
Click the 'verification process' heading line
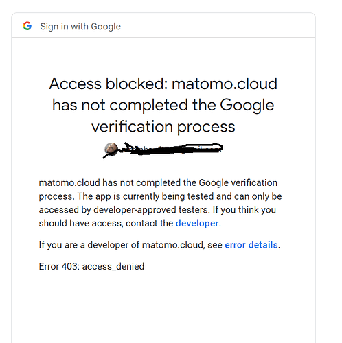coord(163,127)
